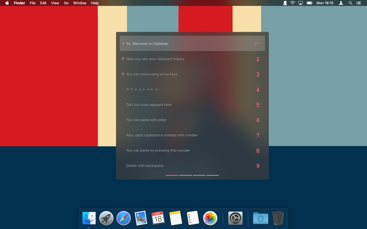Select 'You can paste with enter' clip

192,120
